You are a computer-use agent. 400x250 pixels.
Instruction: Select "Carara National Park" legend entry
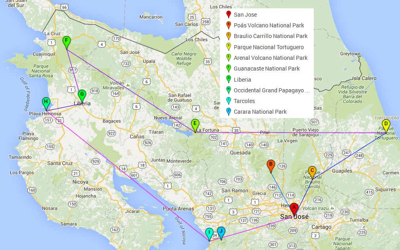click(x=260, y=112)
